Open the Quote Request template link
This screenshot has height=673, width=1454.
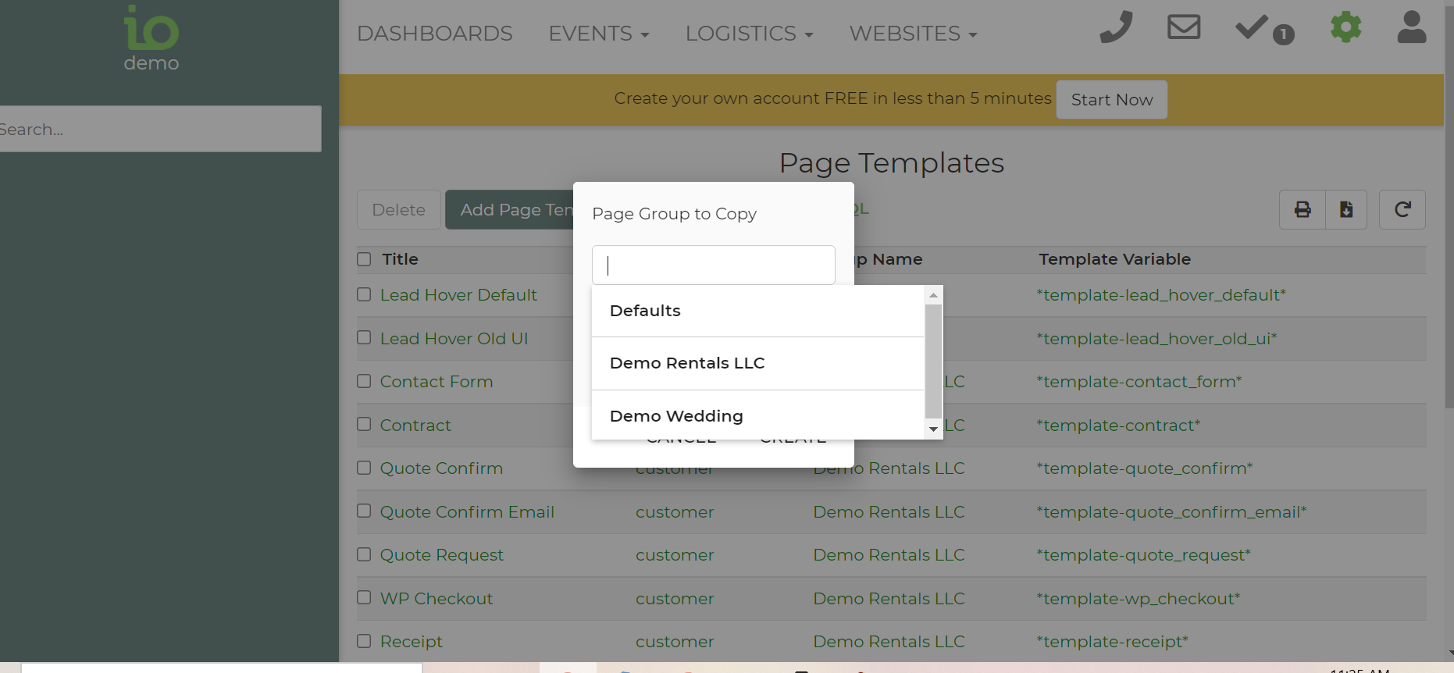pos(441,555)
